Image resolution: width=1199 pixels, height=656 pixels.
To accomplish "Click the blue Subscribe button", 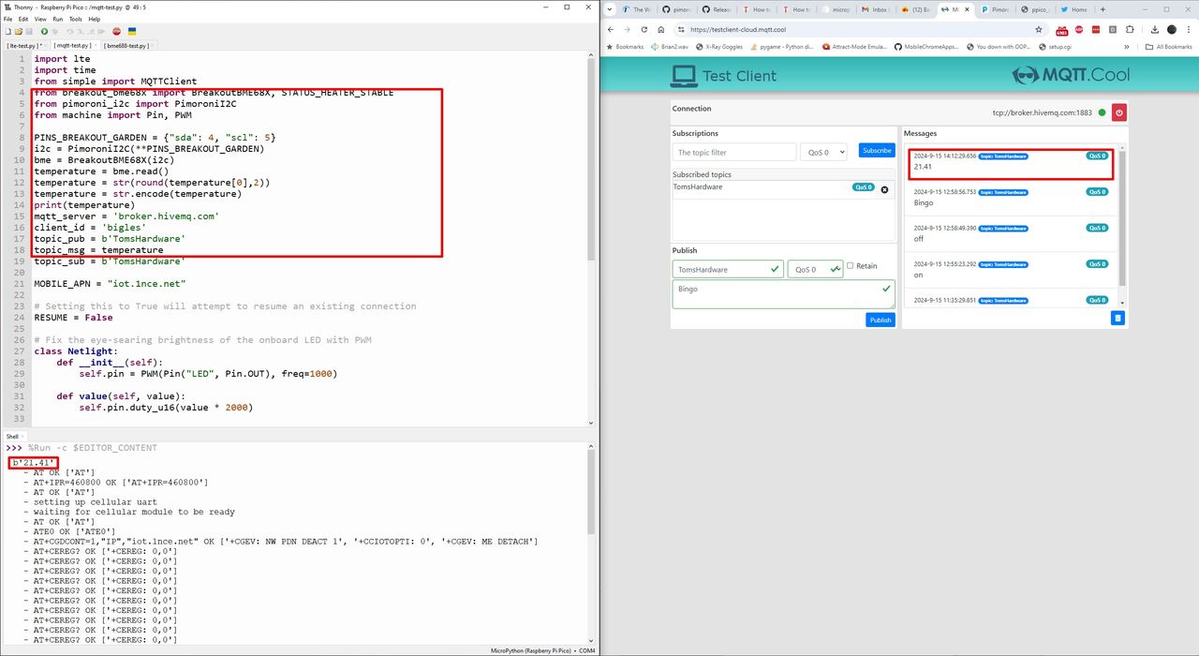I will (x=877, y=151).
